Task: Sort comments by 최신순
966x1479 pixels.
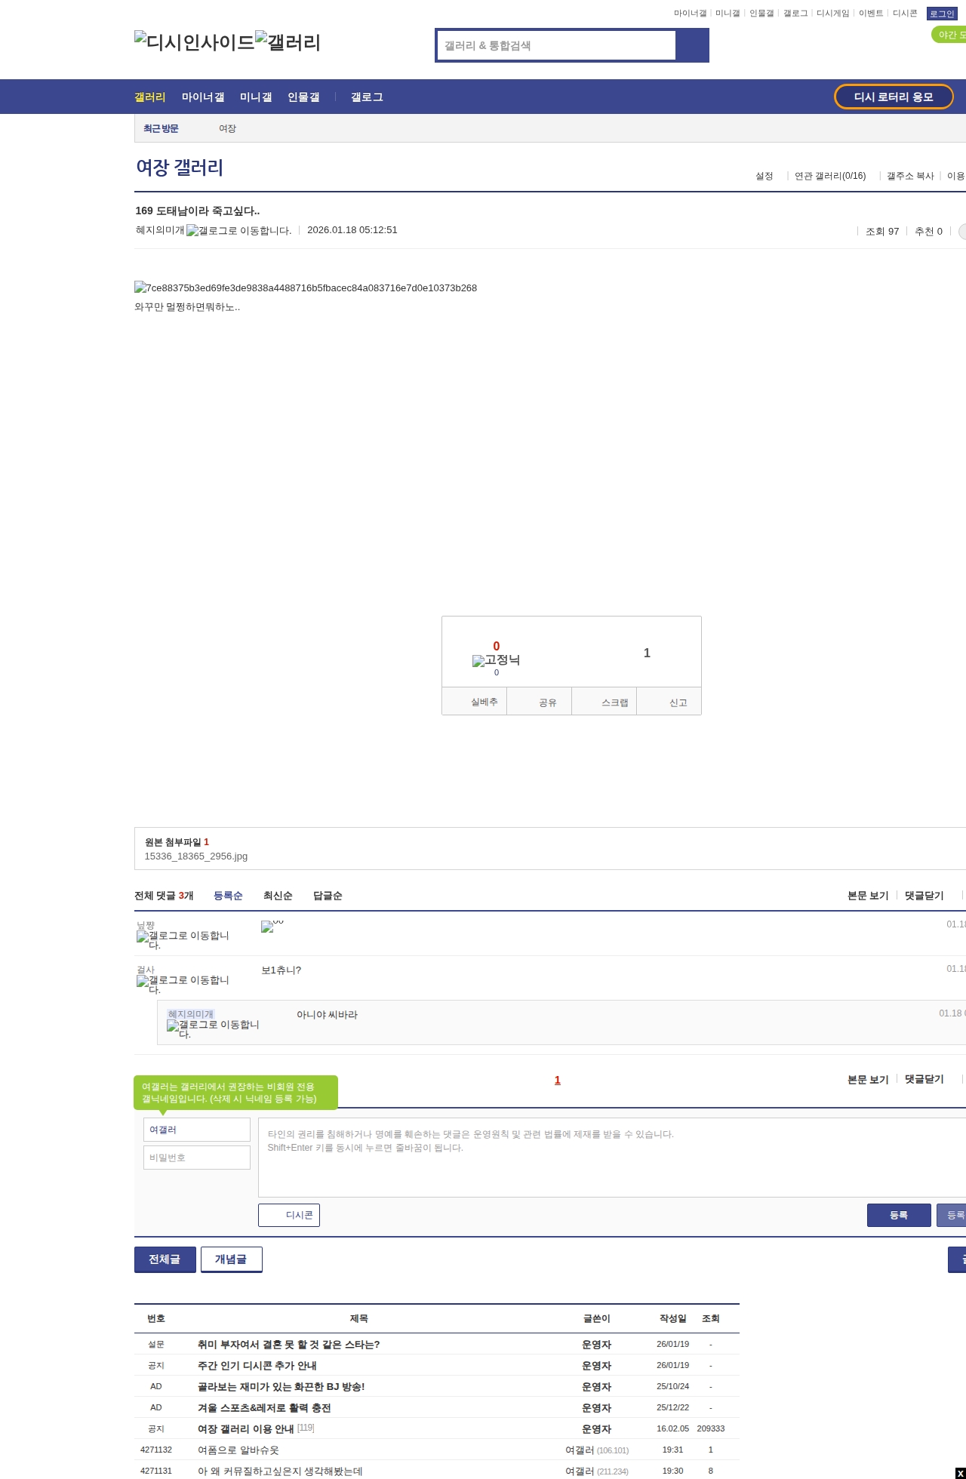Action: click(x=278, y=896)
